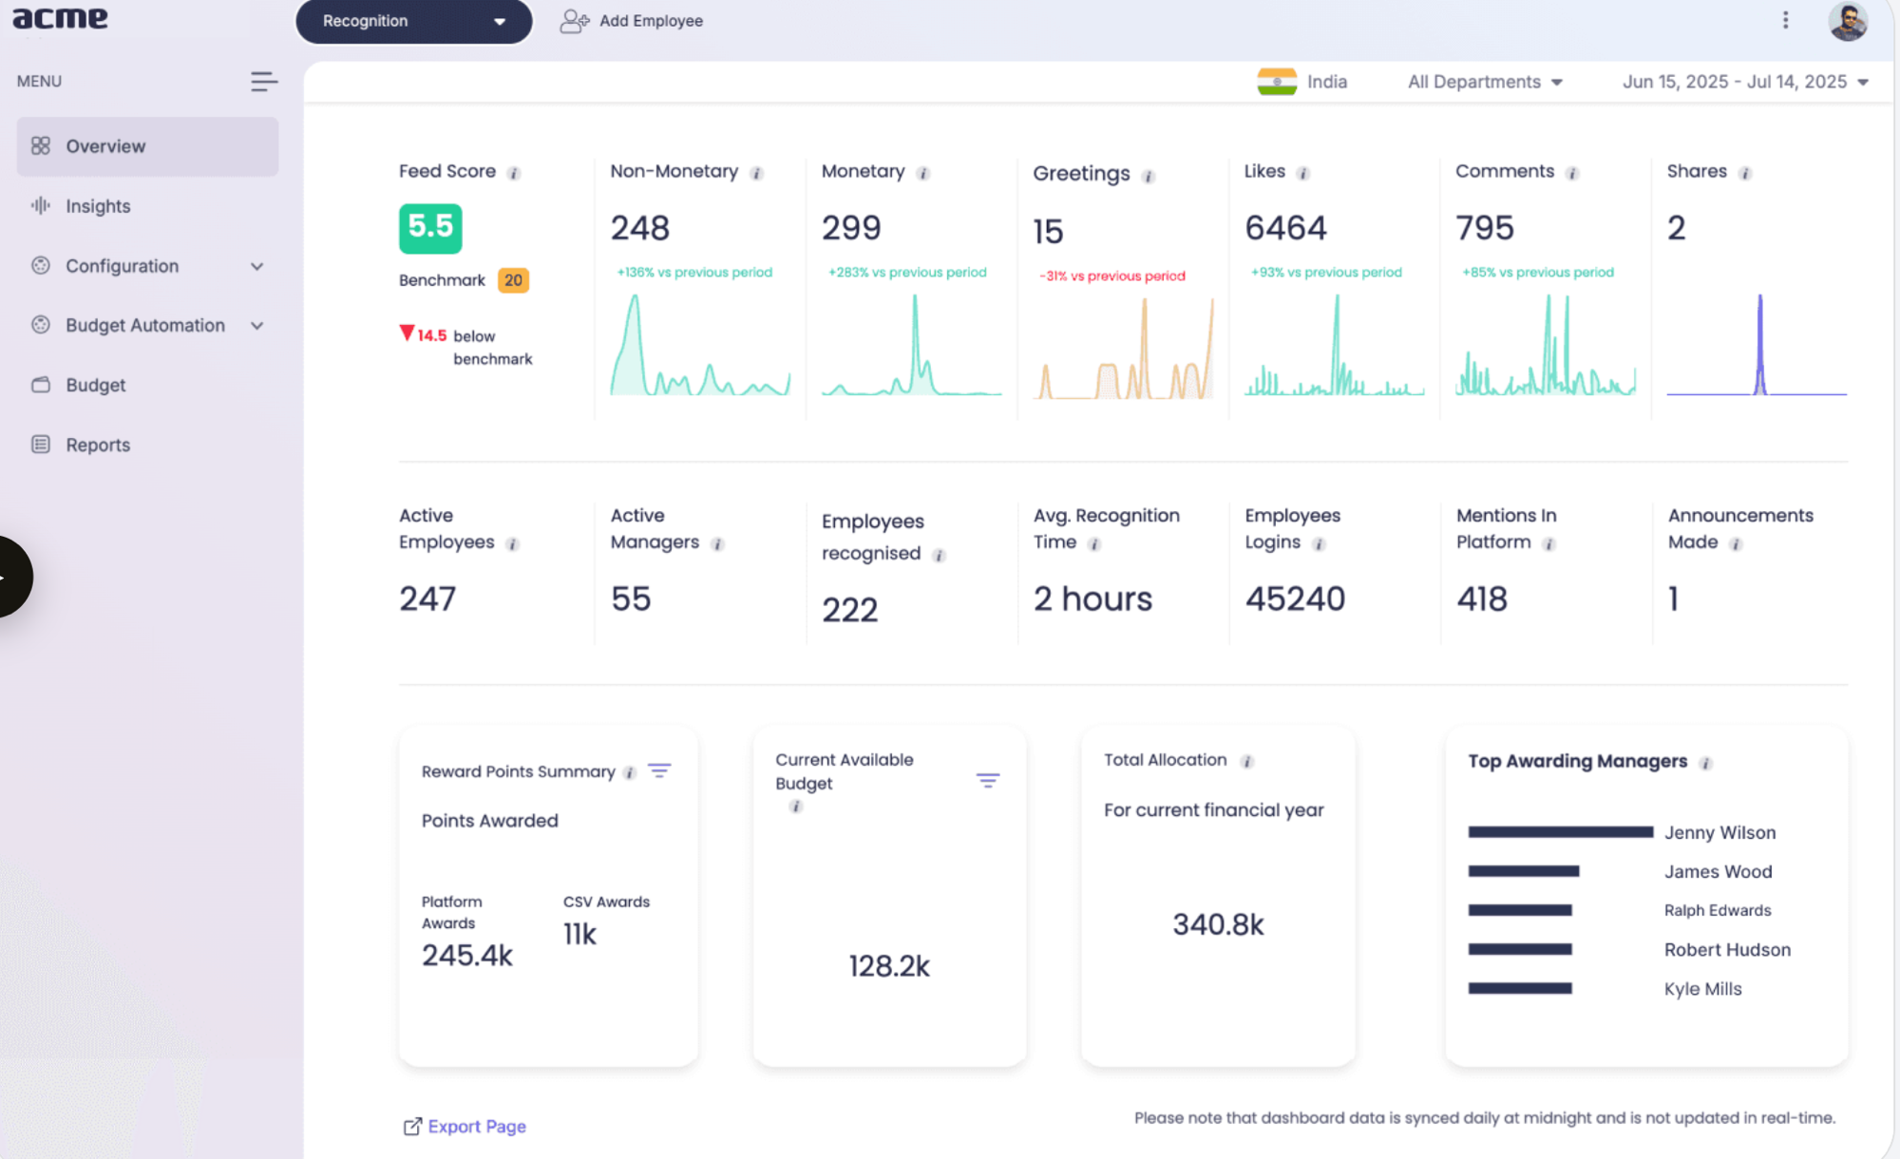
Task: Go to Insights in the sidebar
Action: 147,206
